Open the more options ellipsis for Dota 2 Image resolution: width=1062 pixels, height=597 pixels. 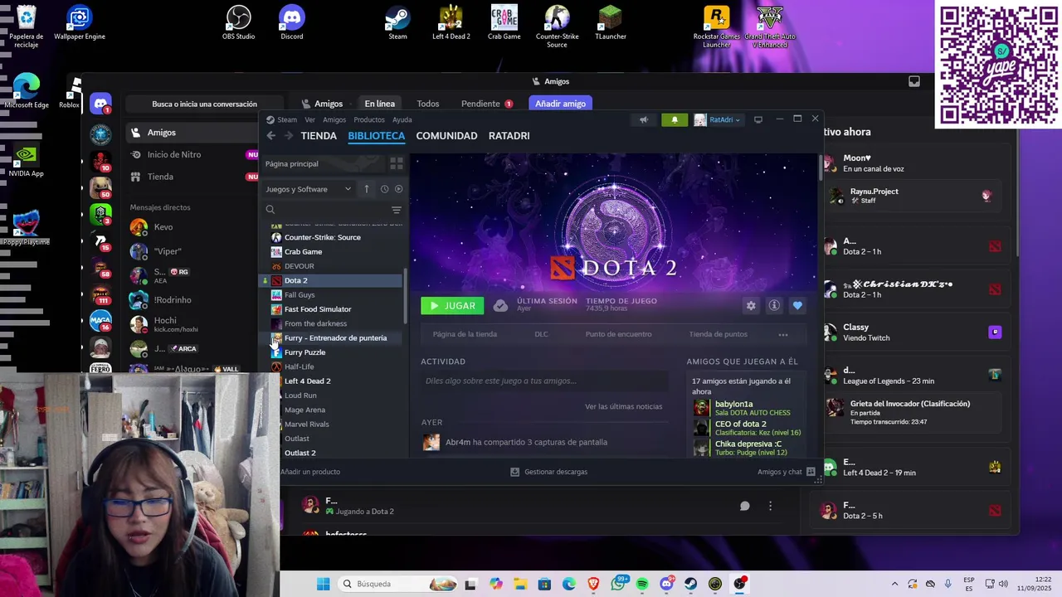pos(782,334)
